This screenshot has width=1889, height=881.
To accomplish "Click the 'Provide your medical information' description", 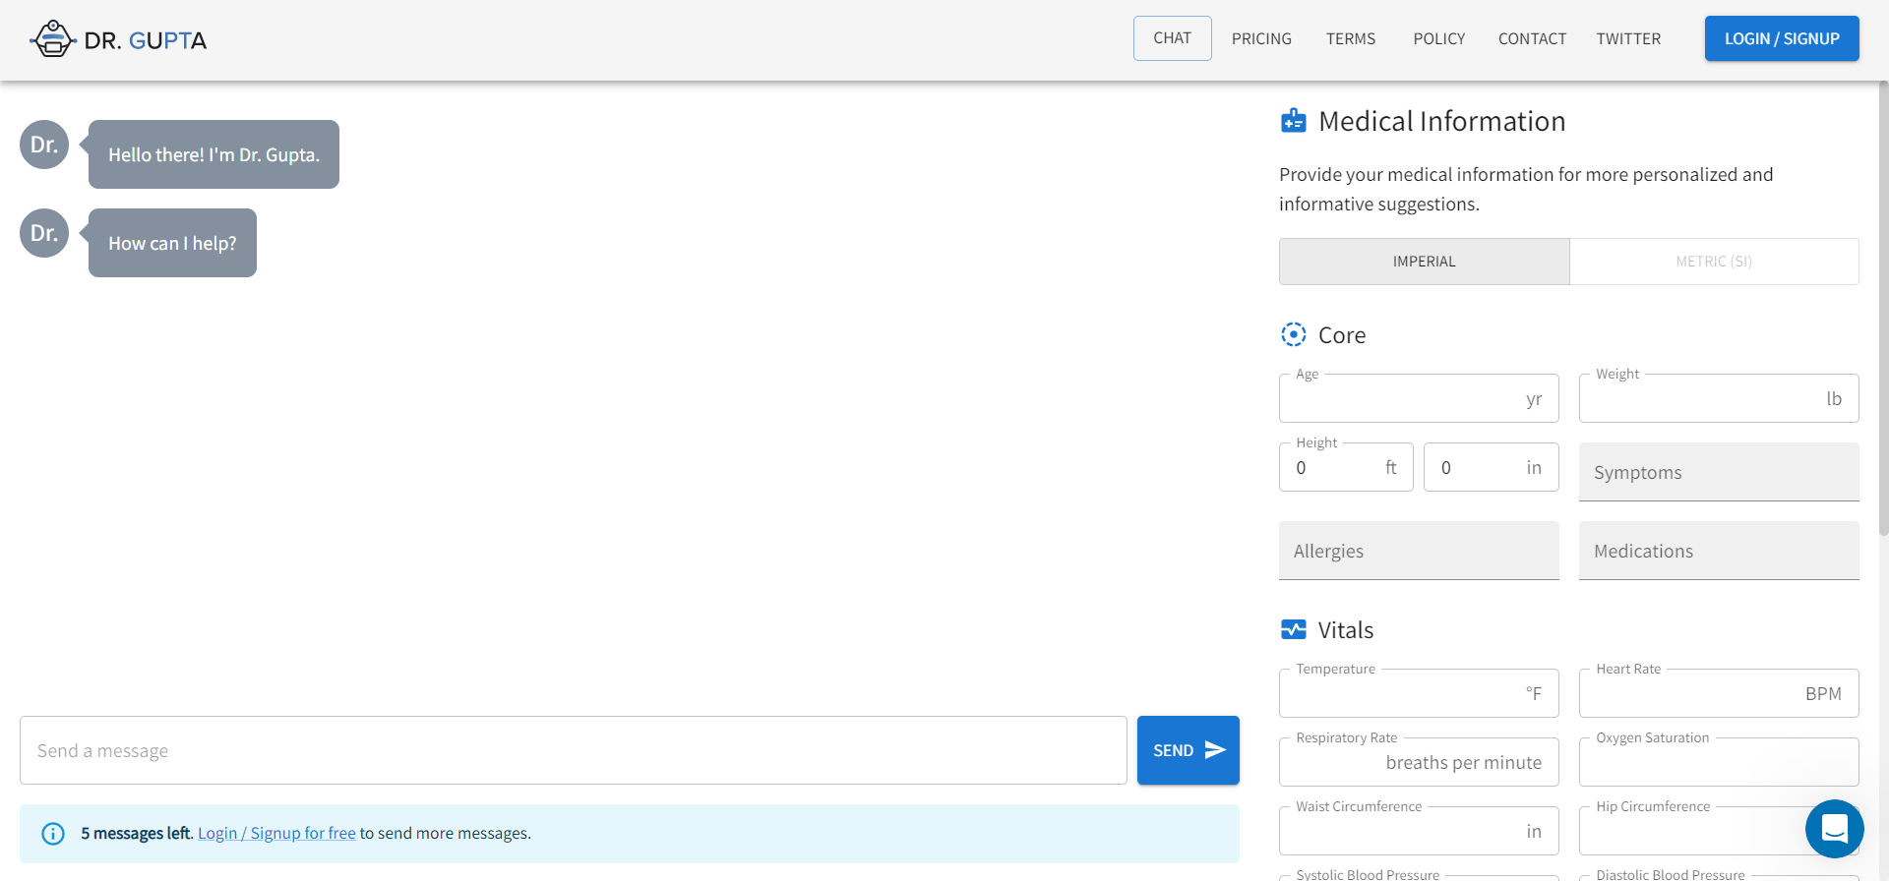I will point(1526,189).
